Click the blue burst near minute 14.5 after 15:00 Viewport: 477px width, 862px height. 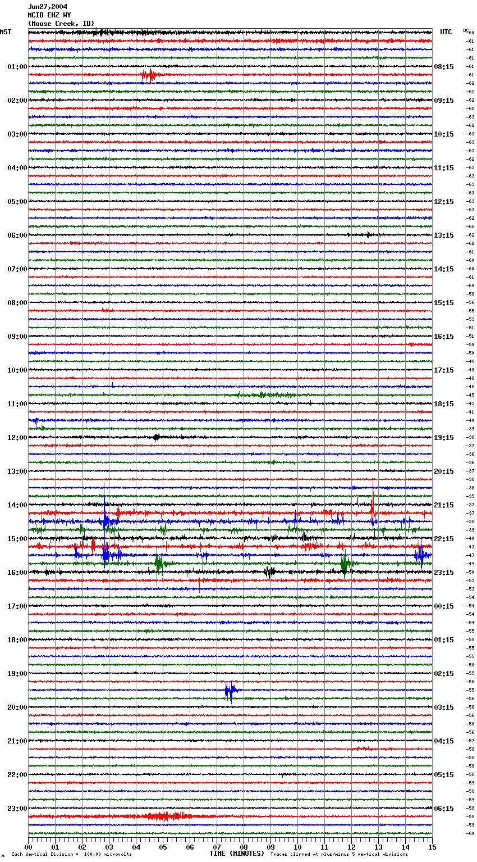[x=420, y=555]
